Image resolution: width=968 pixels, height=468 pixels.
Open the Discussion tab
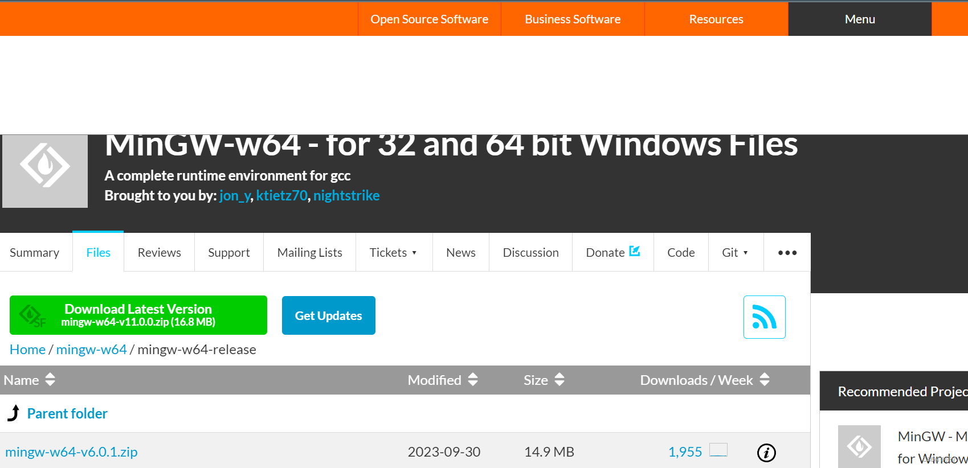[x=530, y=252]
